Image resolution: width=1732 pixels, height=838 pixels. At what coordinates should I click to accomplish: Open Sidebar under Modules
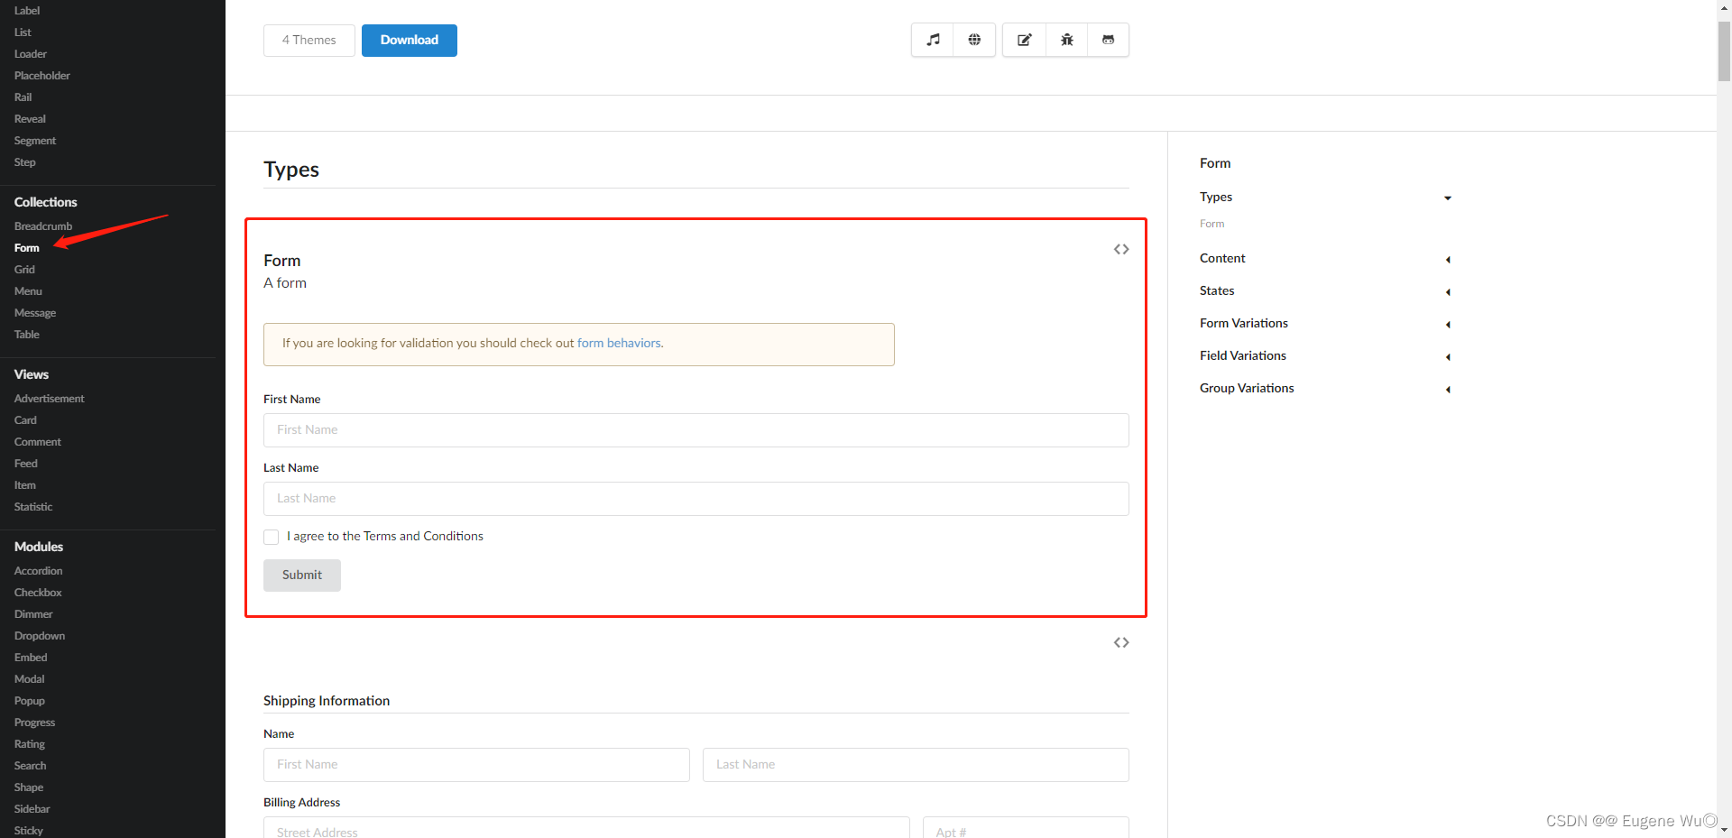click(x=32, y=809)
